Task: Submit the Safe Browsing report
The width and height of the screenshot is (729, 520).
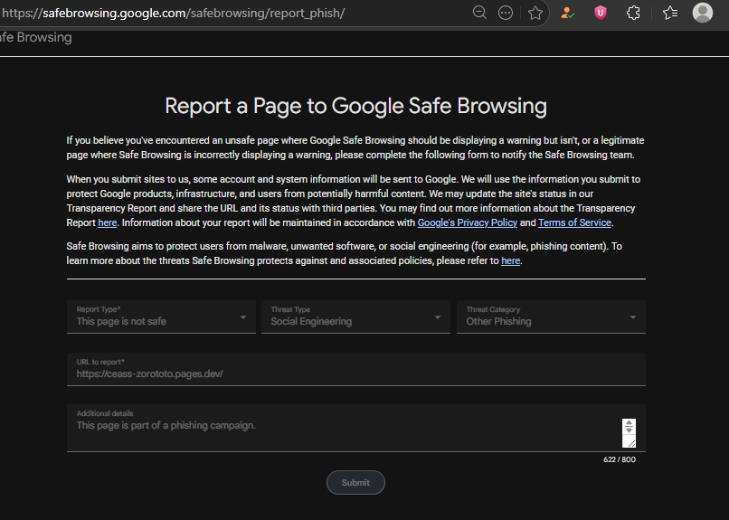Action: point(355,482)
